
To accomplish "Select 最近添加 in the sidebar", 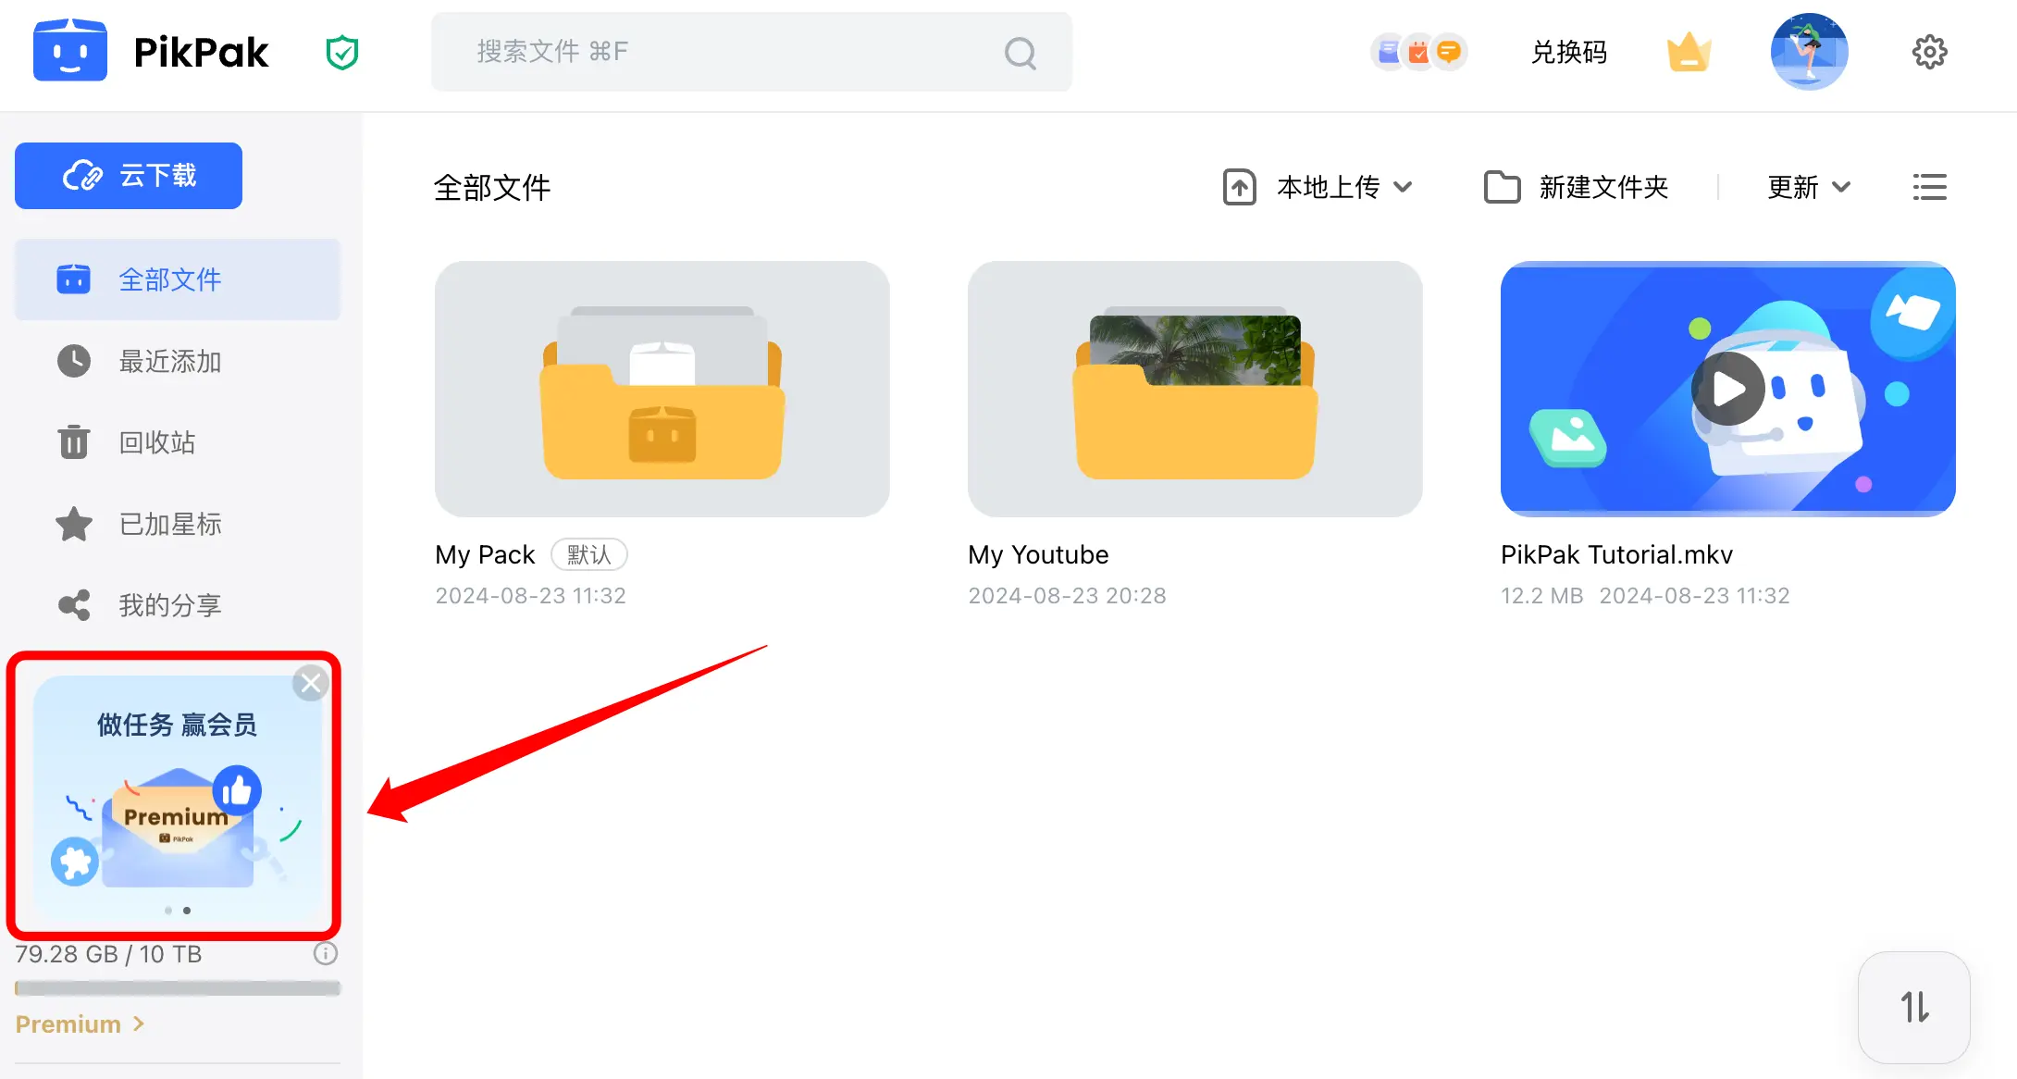I will 178,361.
